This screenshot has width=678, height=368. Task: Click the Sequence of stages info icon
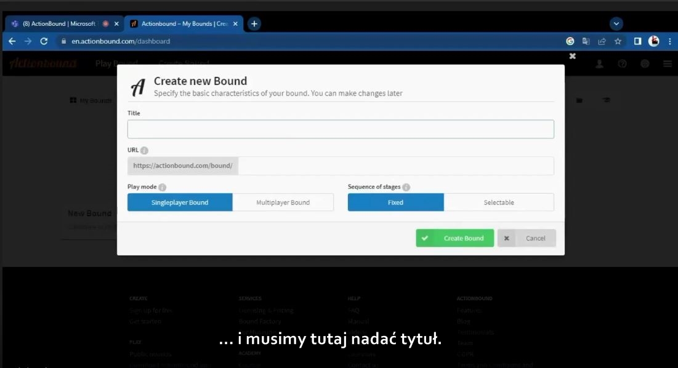coord(406,187)
